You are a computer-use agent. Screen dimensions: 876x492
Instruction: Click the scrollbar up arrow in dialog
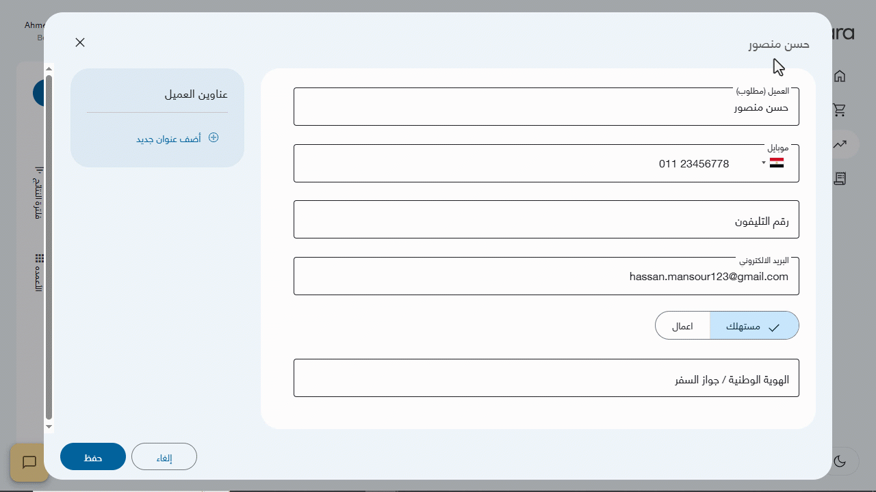49,69
